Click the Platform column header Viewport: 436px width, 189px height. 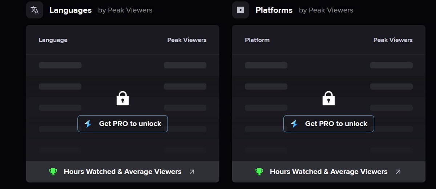(x=257, y=40)
